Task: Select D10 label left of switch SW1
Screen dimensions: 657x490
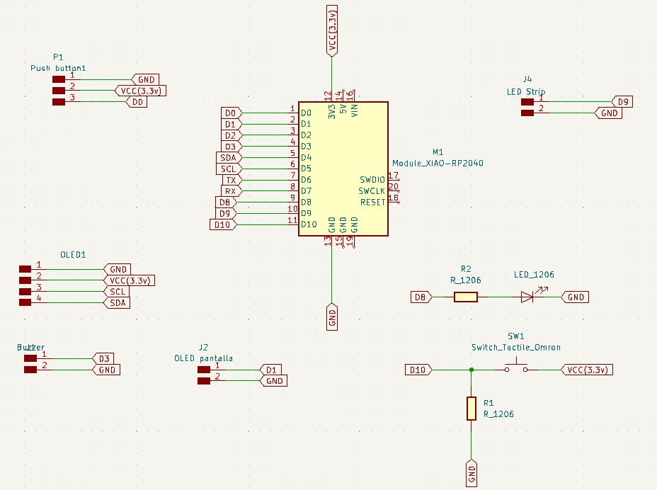Action: pyautogui.click(x=418, y=370)
